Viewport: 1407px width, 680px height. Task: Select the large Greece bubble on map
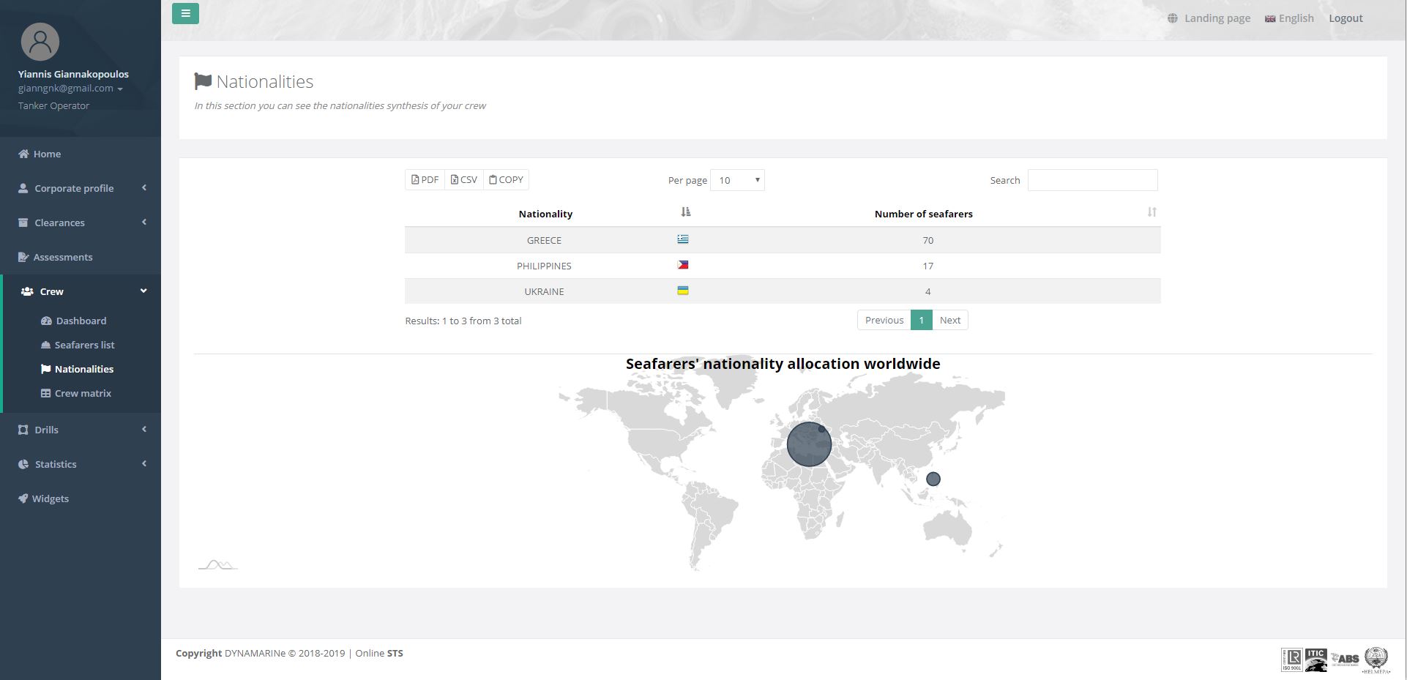tap(808, 445)
